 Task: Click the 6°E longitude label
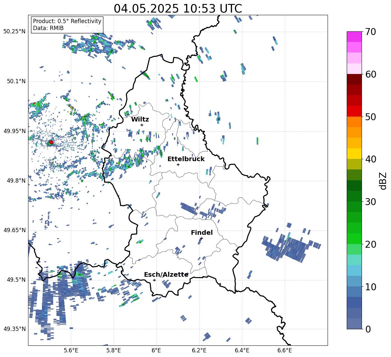click(x=156, y=350)
